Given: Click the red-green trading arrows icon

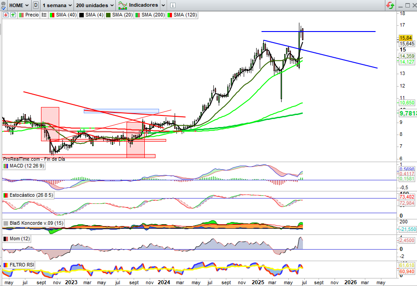Looking at the screenshot, I should (390, 5).
